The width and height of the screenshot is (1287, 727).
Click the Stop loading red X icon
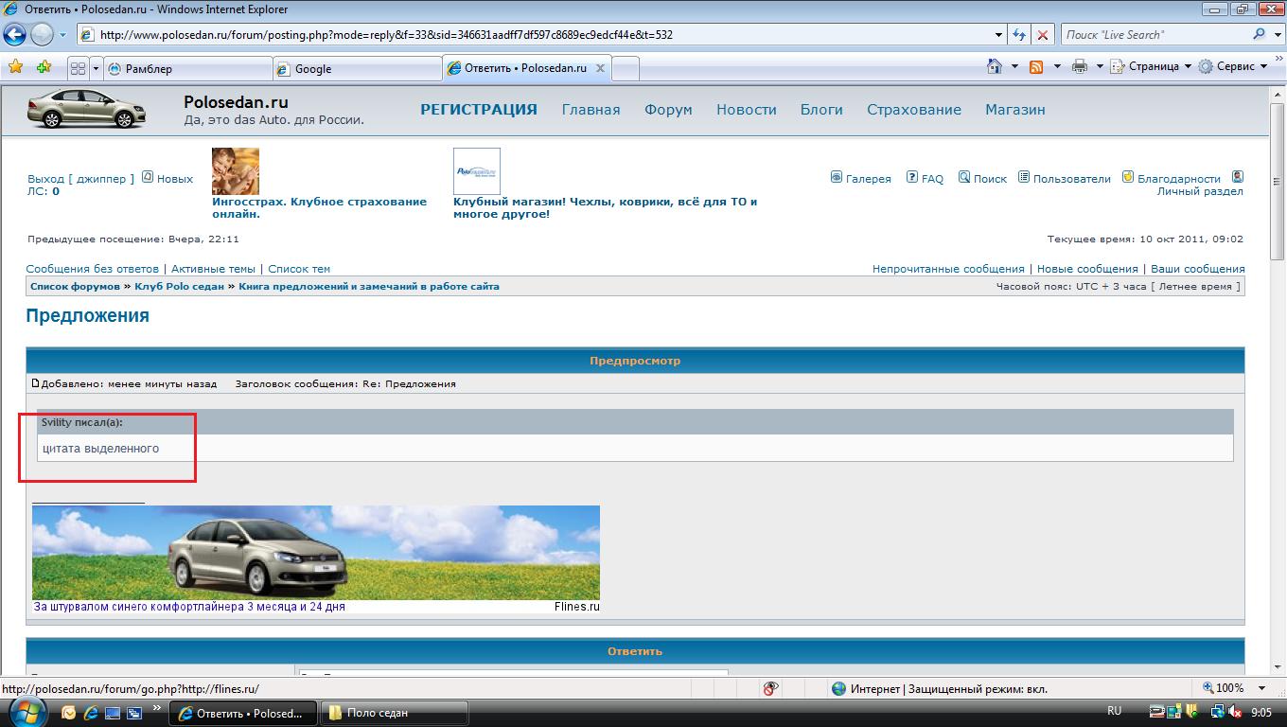coord(1043,35)
